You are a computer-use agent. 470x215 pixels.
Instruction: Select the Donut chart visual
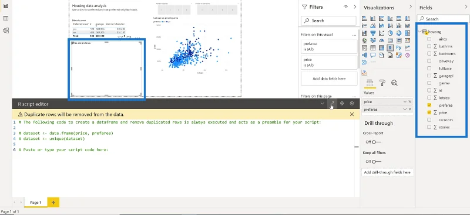click(399, 33)
